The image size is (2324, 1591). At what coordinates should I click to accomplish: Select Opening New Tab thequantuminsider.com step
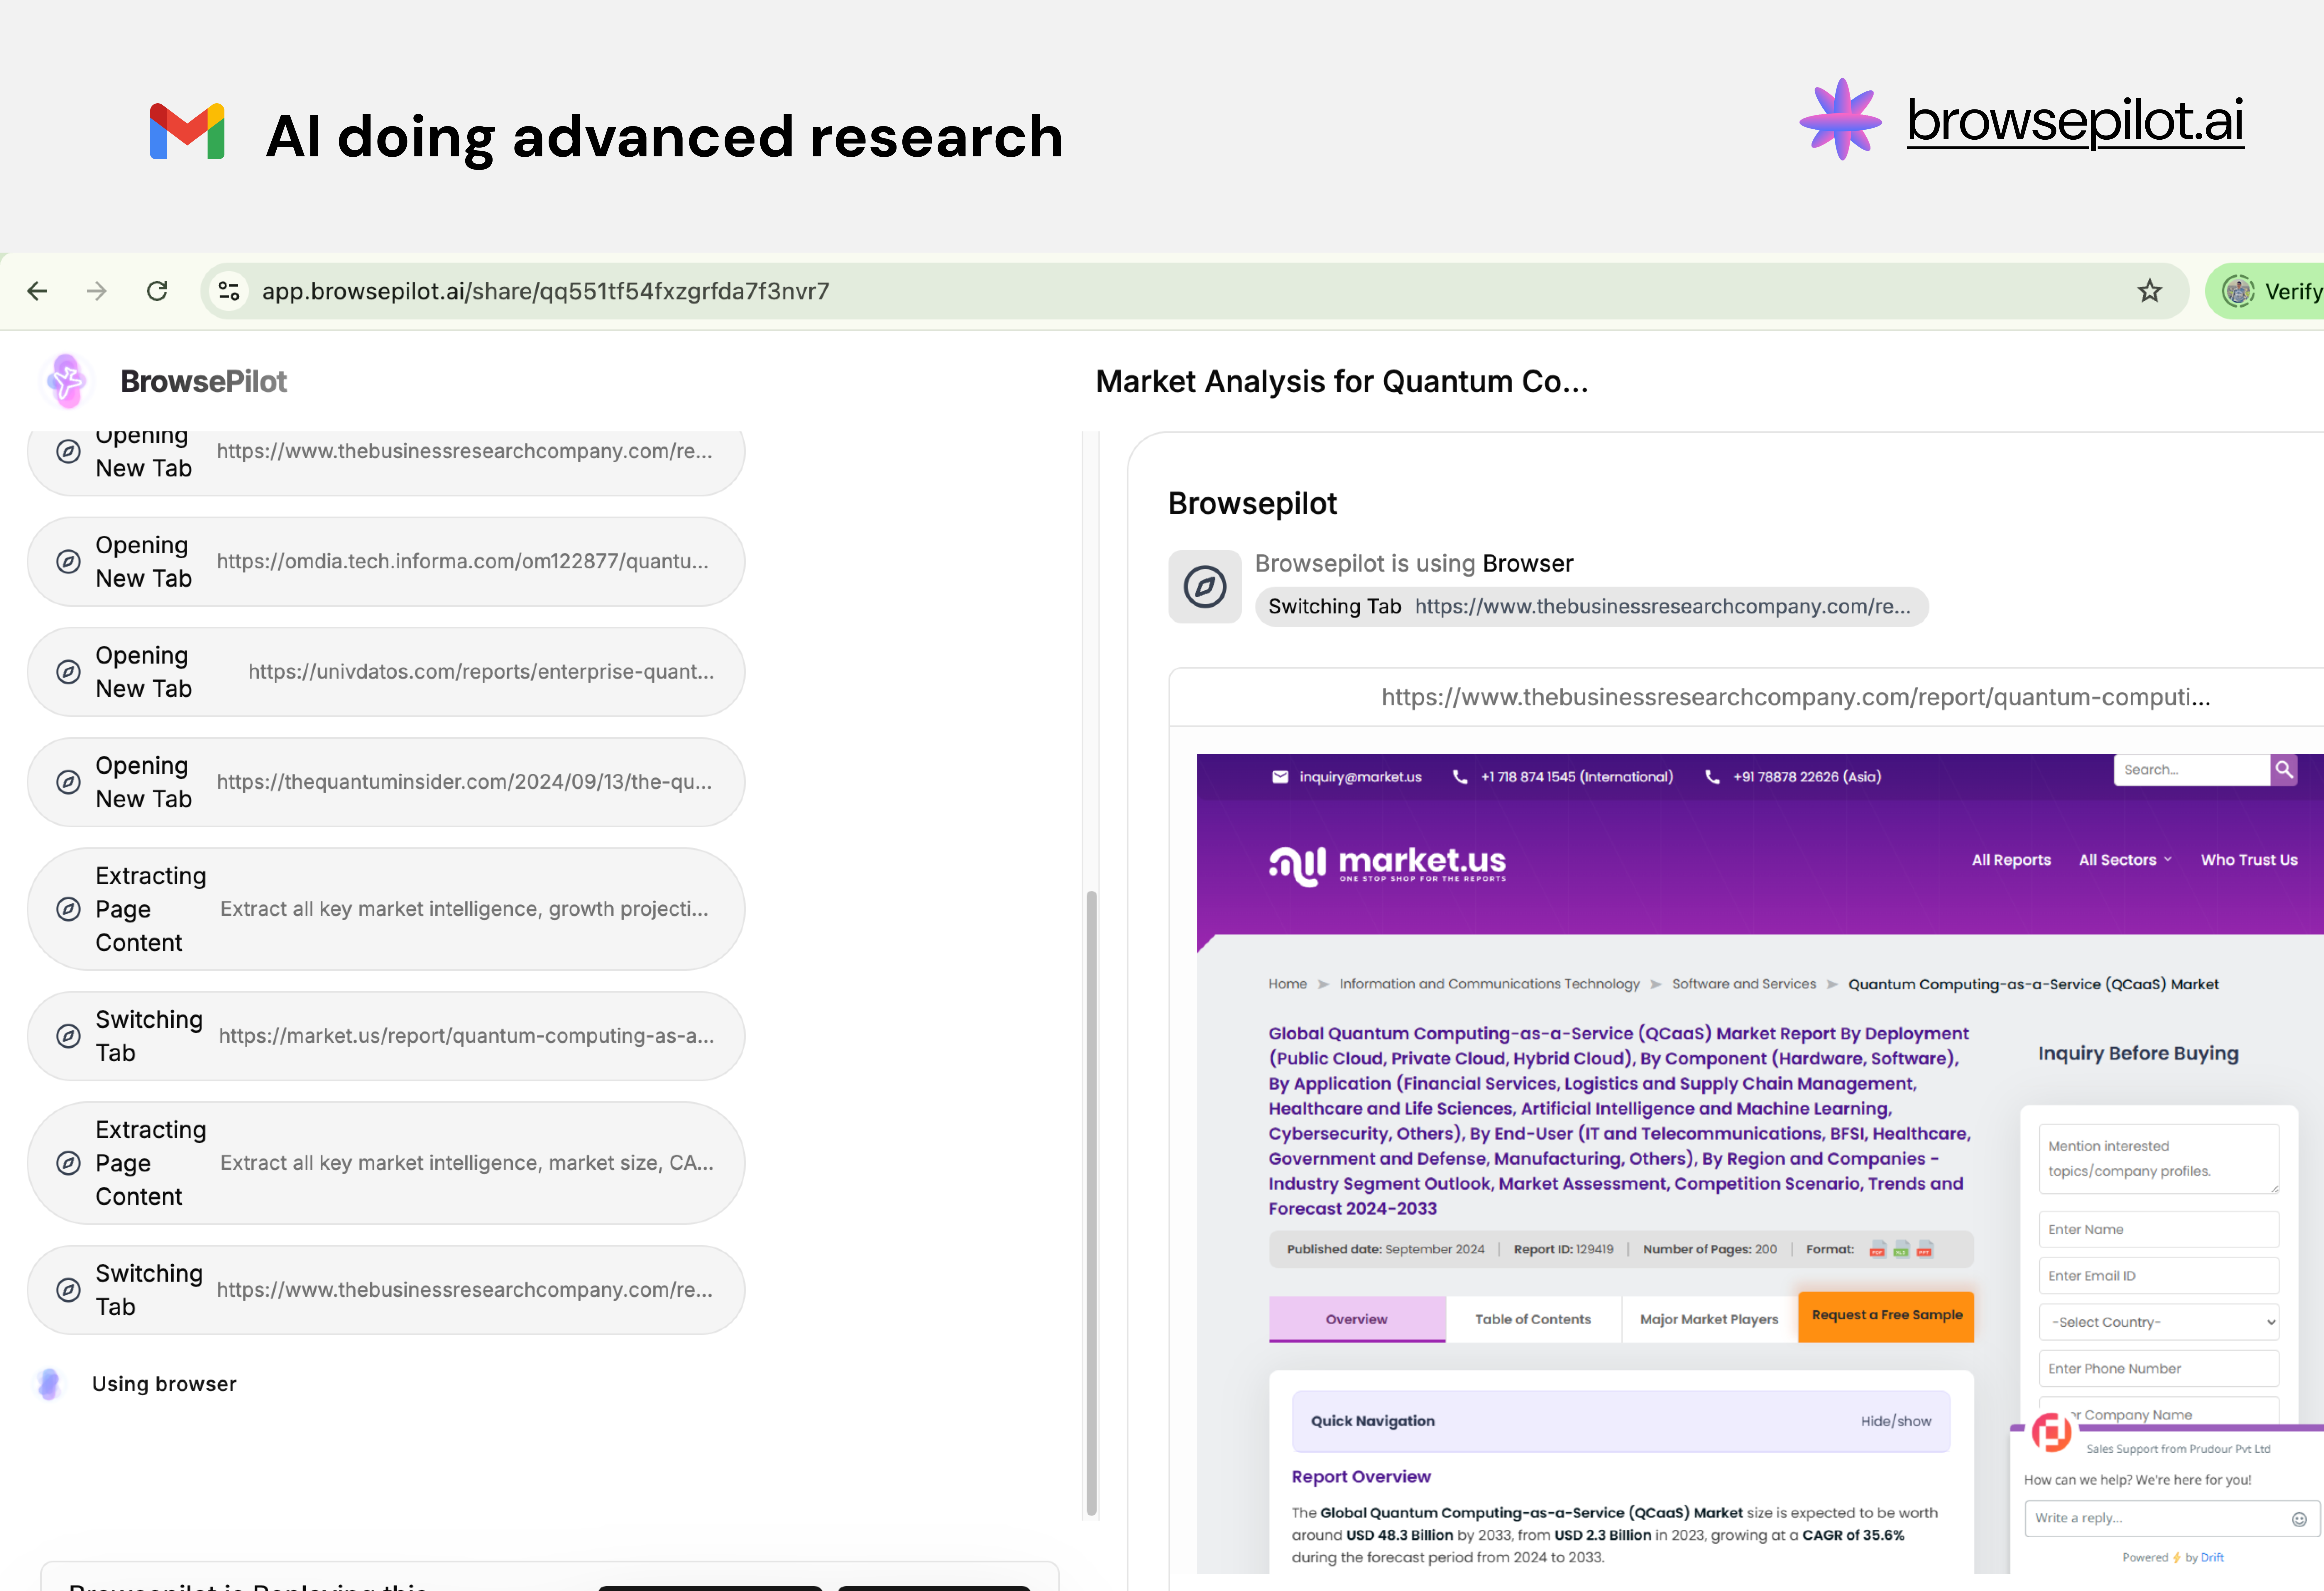[386, 782]
